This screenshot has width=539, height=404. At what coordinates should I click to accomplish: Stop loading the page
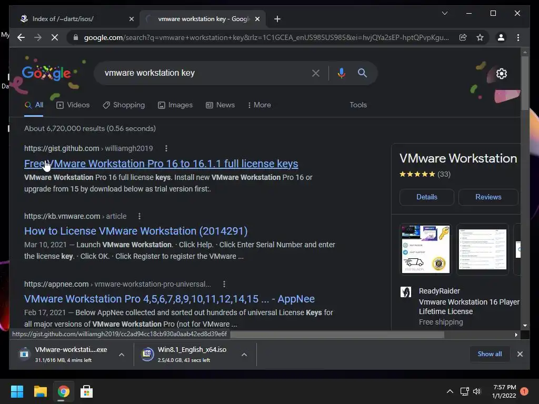click(55, 37)
